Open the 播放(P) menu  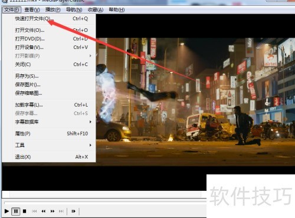pyautogui.click(x=53, y=9)
